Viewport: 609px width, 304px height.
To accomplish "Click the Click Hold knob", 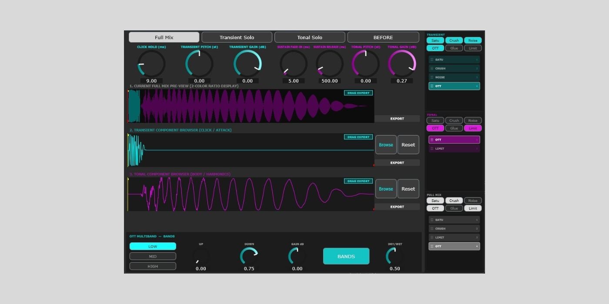I will [x=151, y=64].
